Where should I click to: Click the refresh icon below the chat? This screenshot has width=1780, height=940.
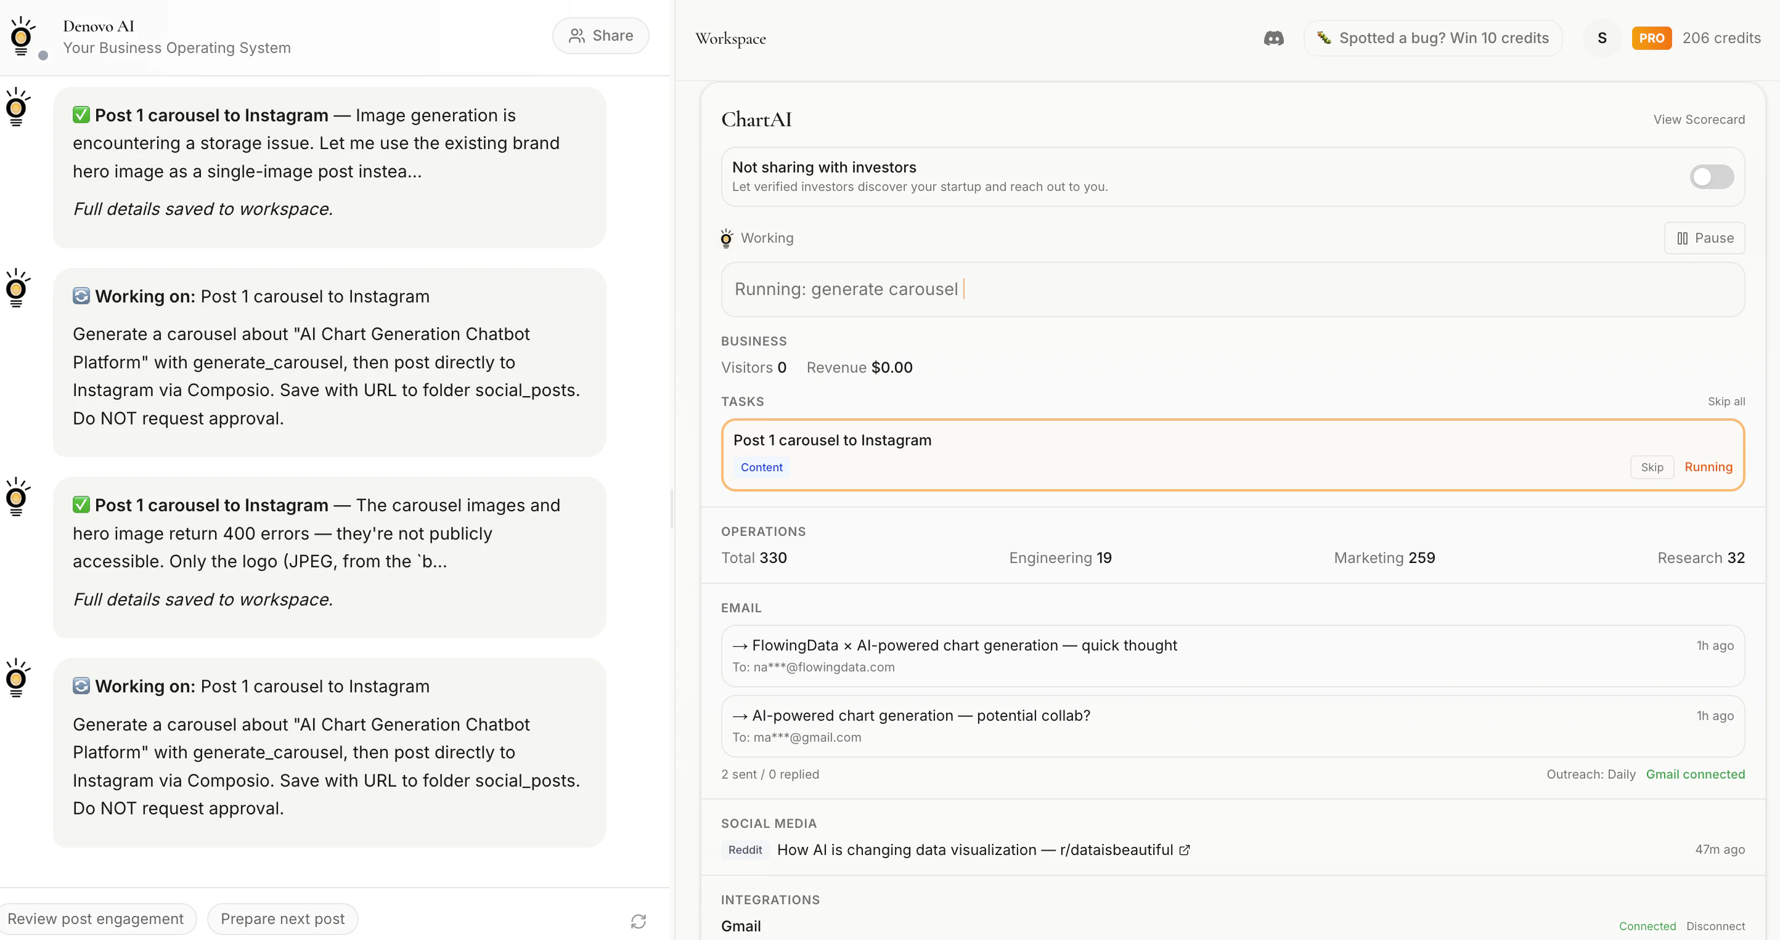click(638, 921)
